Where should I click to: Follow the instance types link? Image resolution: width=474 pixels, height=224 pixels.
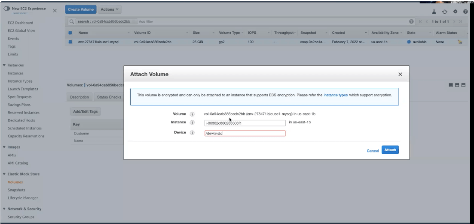point(336,95)
